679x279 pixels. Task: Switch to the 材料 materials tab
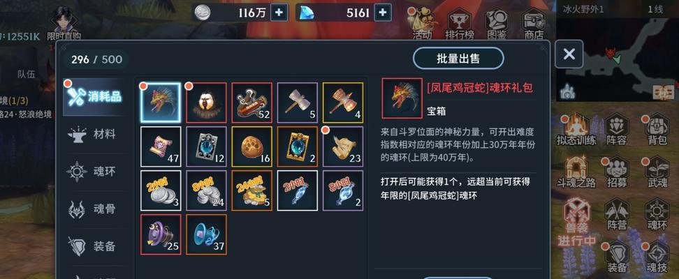(92, 134)
